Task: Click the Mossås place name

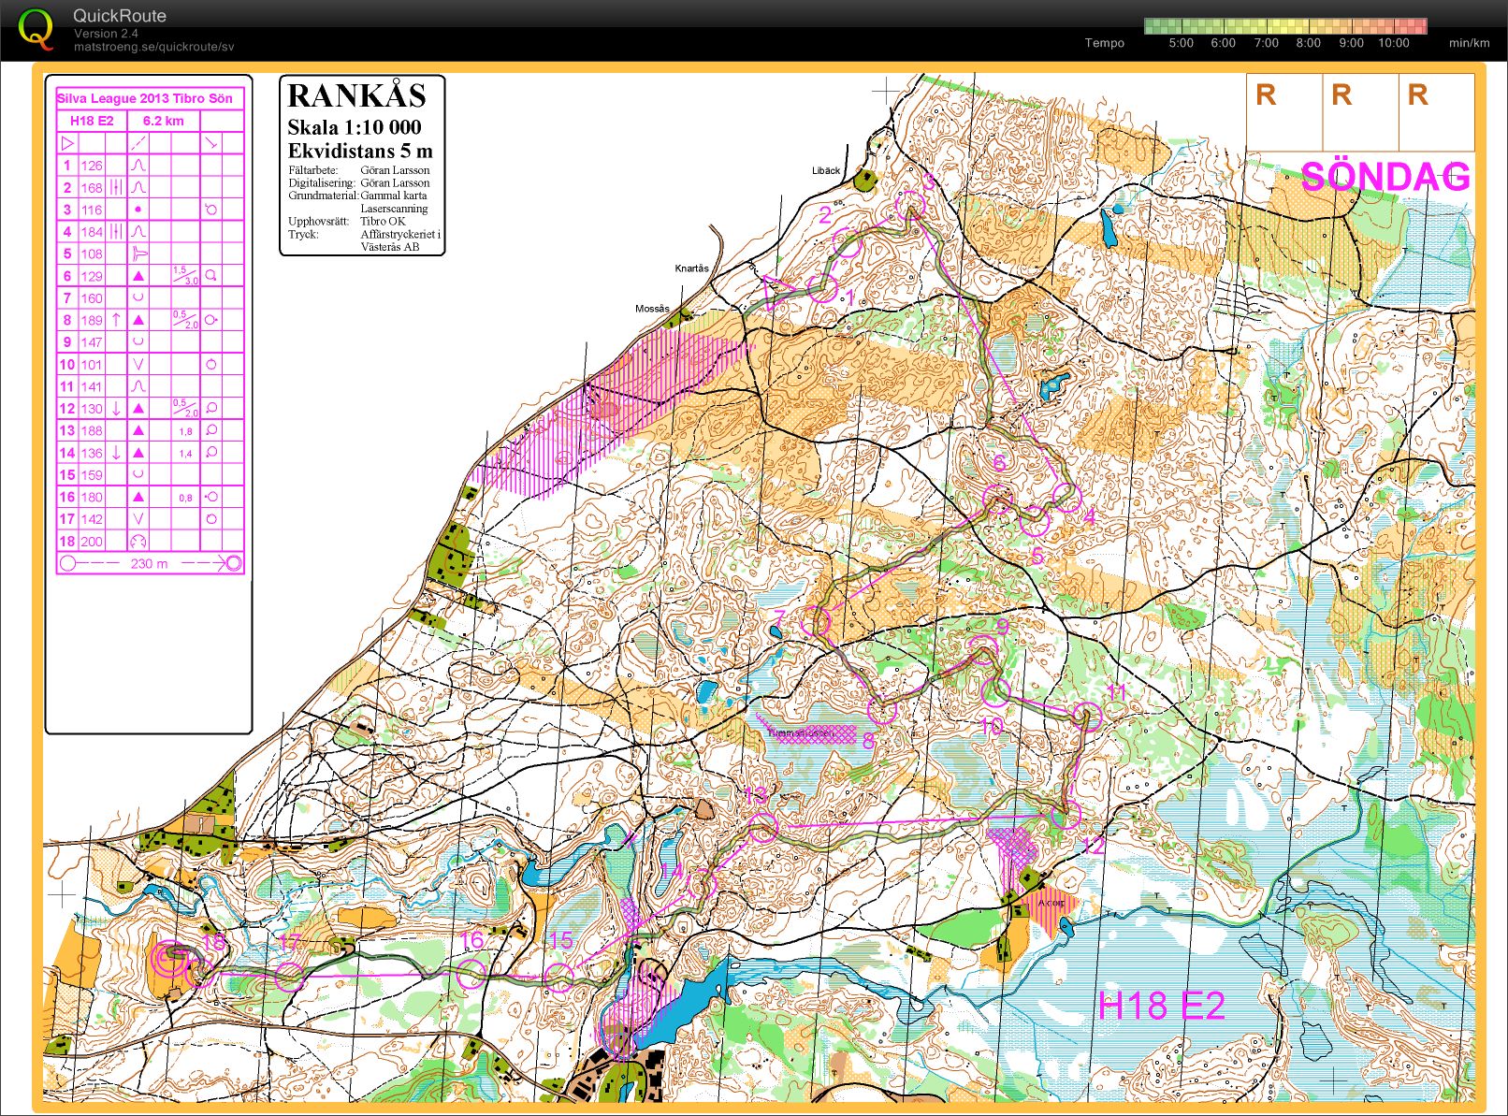Action: point(652,309)
